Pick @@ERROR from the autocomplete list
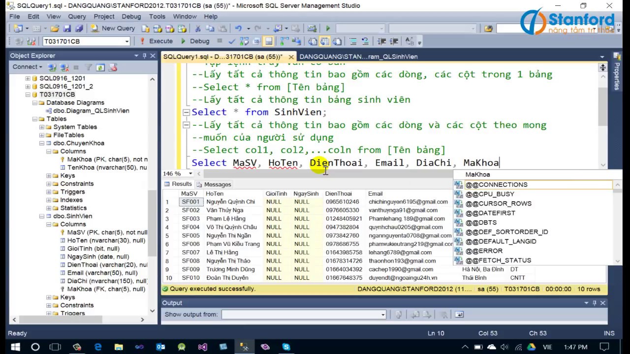The height and width of the screenshot is (354, 630). pyautogui.click(x=484, y=251)
